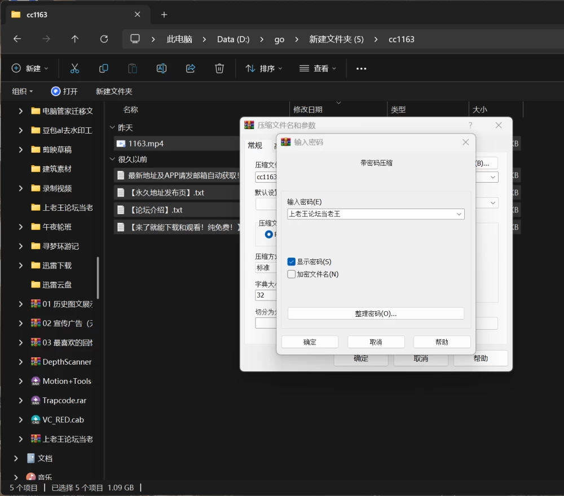The image size is (564, 496).
Task: Uncheck the 显示密码(S) checkbox
Action: [x=292, y=262]
